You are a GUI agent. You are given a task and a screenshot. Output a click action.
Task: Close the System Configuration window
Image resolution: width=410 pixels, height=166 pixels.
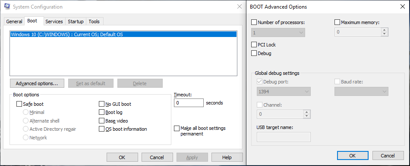[239, 7]
